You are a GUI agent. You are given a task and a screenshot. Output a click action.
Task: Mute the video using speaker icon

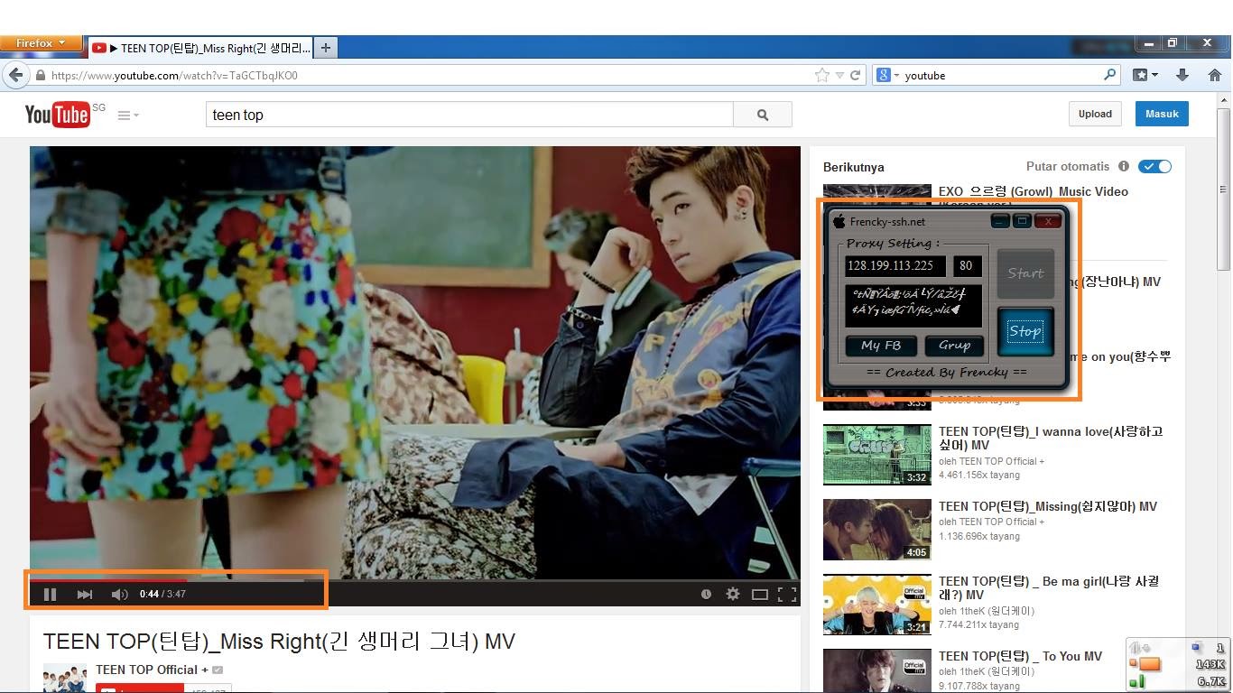(119, 594)
